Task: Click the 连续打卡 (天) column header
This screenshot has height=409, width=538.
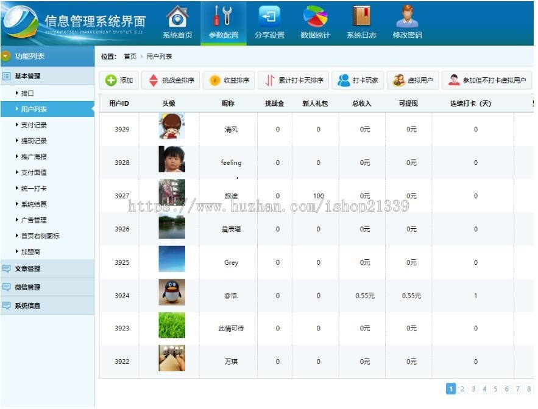Action: (x=471, y=103)
